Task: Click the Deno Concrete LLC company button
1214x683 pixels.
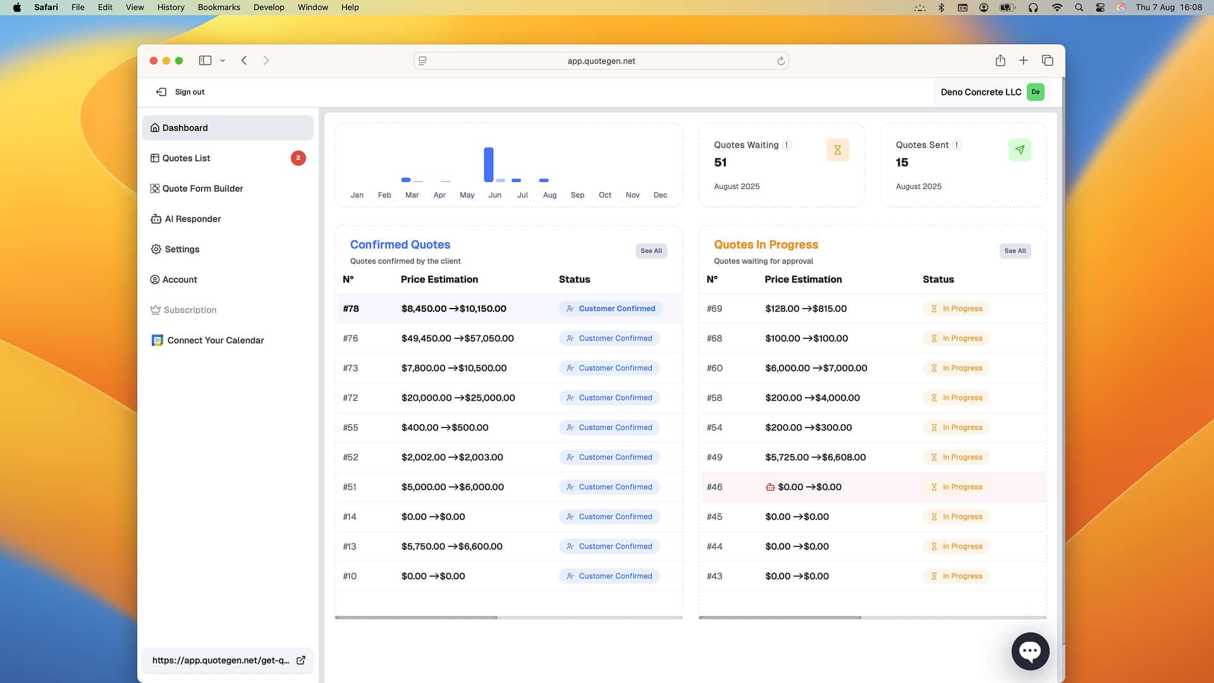Action: point(991,92)
